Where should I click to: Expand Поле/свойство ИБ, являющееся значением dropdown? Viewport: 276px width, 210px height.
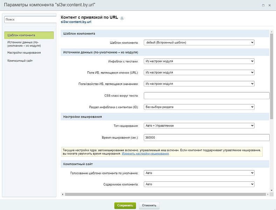(x=199, y=84)
